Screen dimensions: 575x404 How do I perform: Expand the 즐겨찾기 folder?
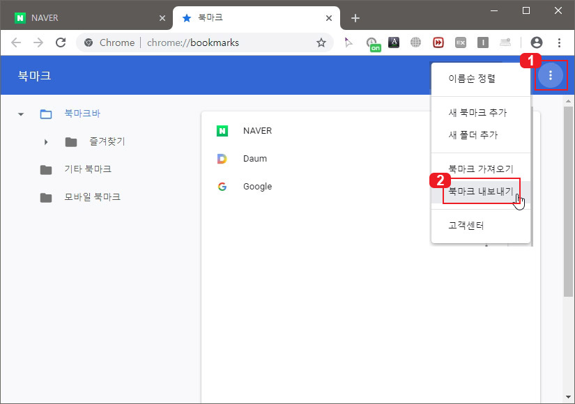[x=45, y=141]
